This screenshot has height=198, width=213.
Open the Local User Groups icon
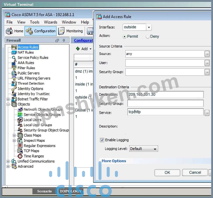coord(20,125)
